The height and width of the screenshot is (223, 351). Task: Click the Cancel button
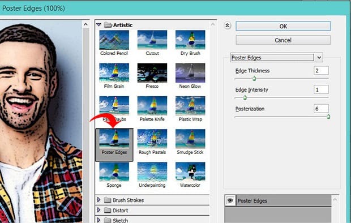[283, 40]
